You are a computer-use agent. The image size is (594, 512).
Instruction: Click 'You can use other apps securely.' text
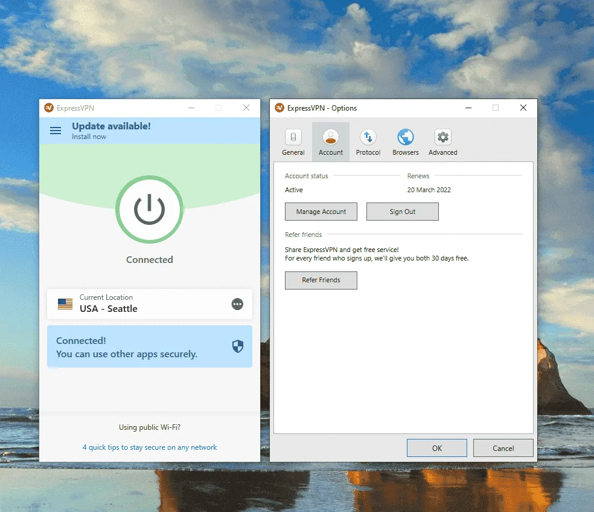click(x=127, y=354)
